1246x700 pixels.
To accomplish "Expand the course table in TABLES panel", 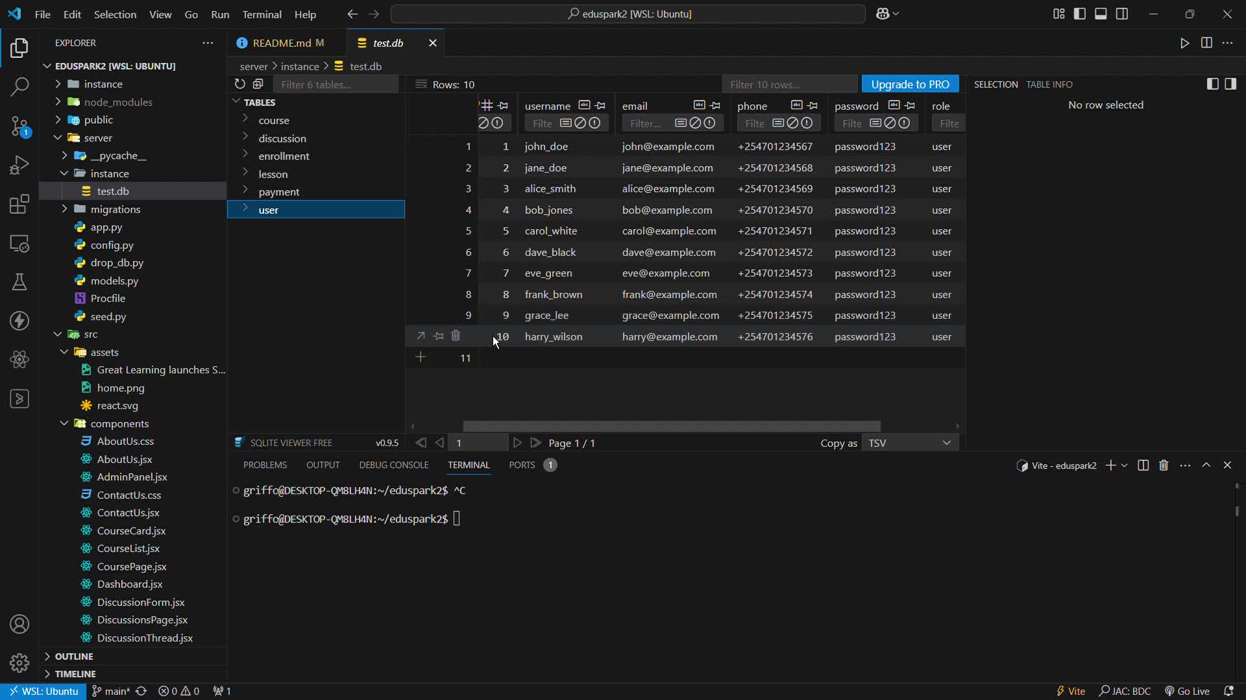I will (x=245, y=120).
